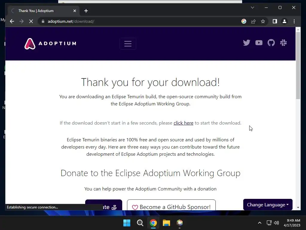Click the 'click here' download link
Screen dimensions: 306x230
click(x=183, y=123)
